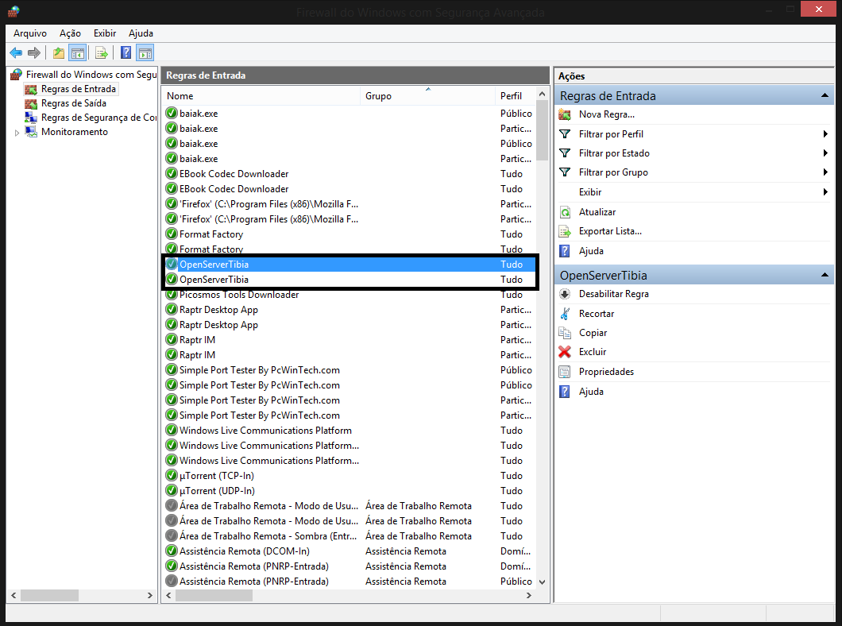Viewport: 842px width, 626px height.
Task: Click the Atualizar refresh icon
Action: [x=565, y=212]
